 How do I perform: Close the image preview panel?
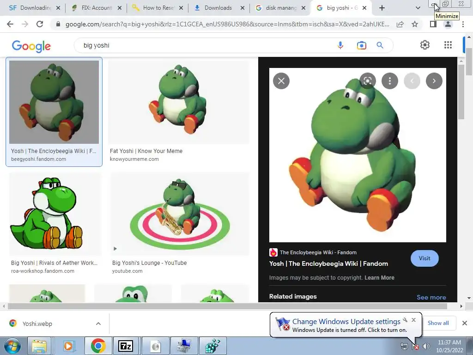click(x=281, y=81)
